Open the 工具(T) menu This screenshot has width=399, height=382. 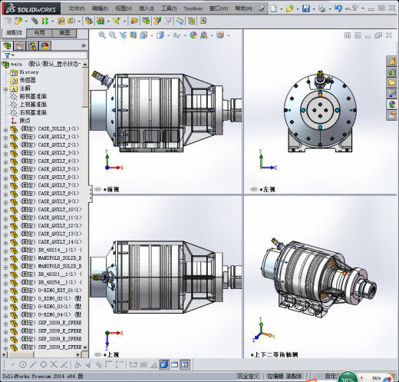(169, 8)
